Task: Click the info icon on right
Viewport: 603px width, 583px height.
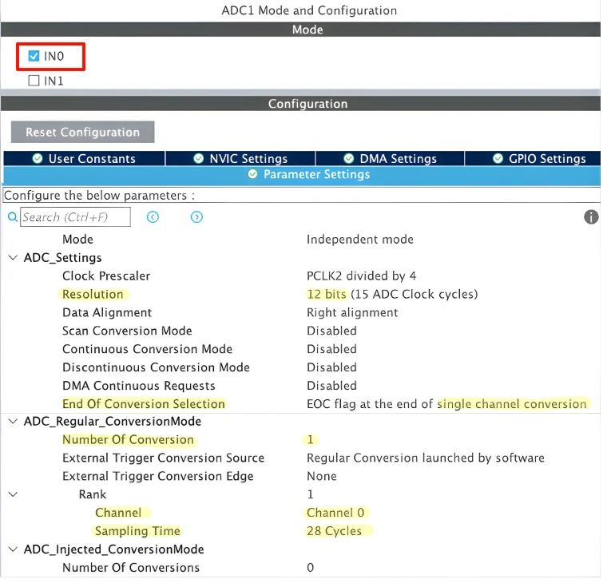Action: click(591, 217)
